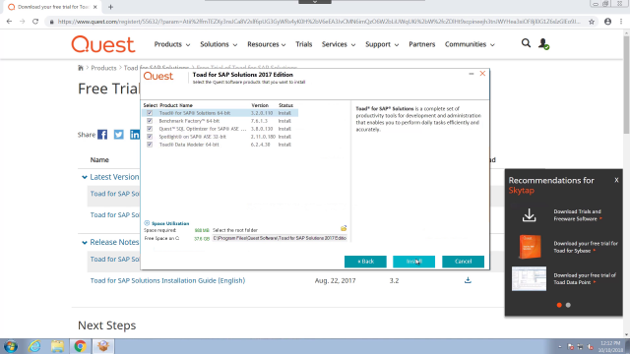The height and width of the screenshot is (354, 630).
Task: Click Products breadcrumb link
Action: pos(103,68)
